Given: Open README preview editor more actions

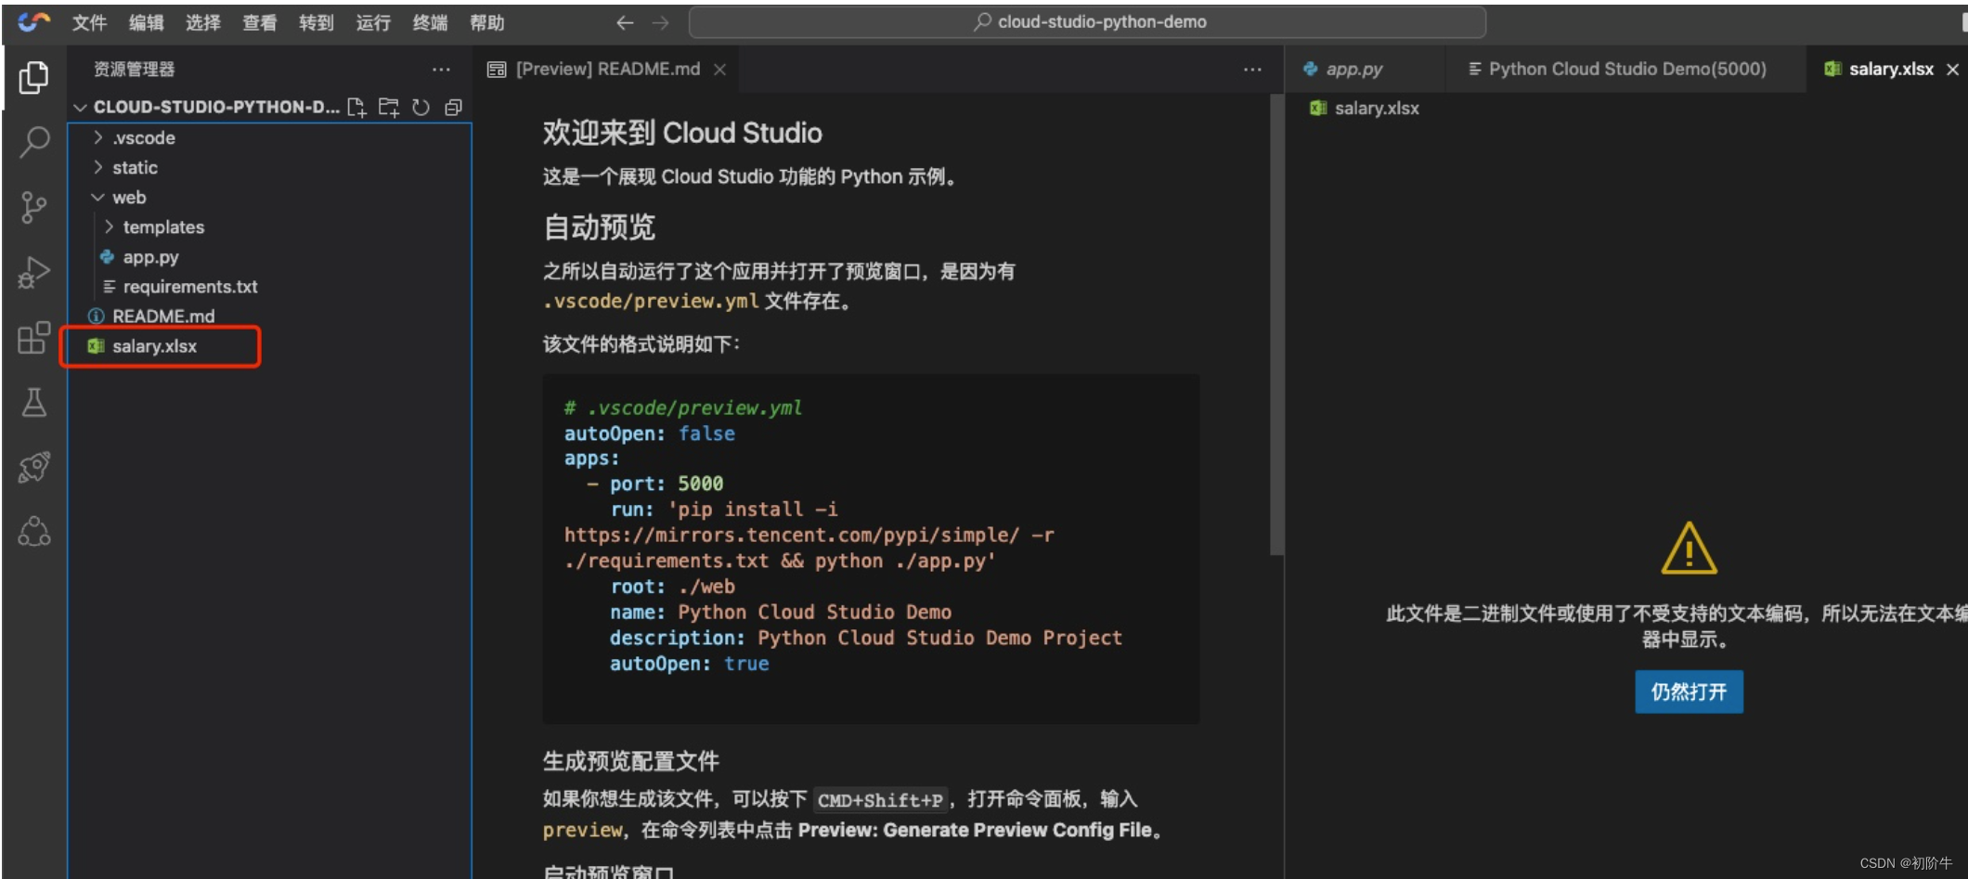Looking at the screenshot, I should point(1252,70).
